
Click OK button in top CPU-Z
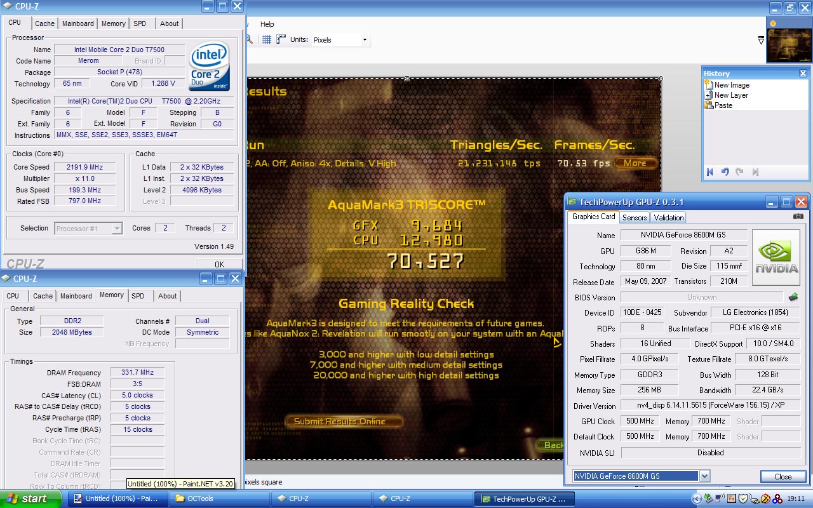[219, 264]
